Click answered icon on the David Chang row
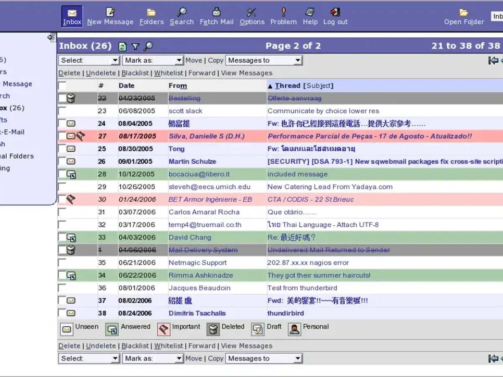The height and width of the screenshot is (377, 503). click(71, 238)
